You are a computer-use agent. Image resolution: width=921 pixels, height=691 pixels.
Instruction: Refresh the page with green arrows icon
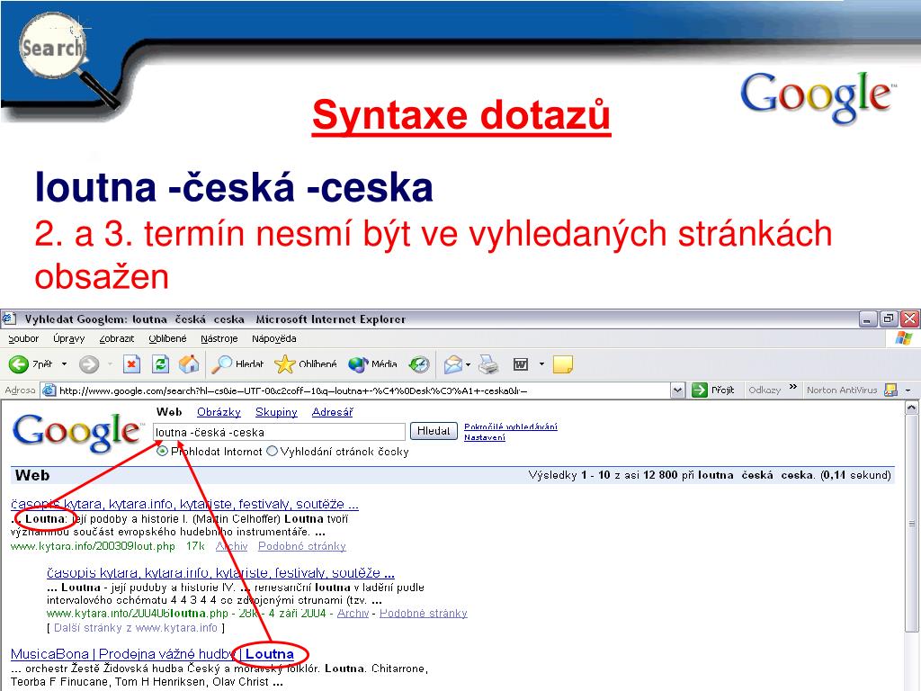(160, 364)
